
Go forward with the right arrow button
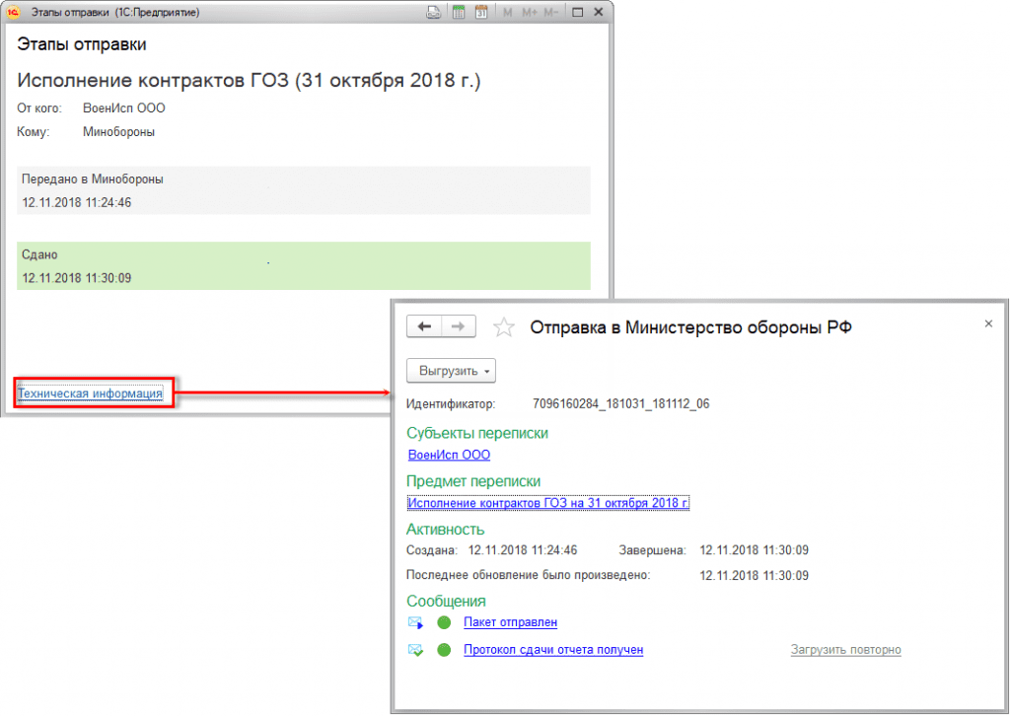coord(458,326)
